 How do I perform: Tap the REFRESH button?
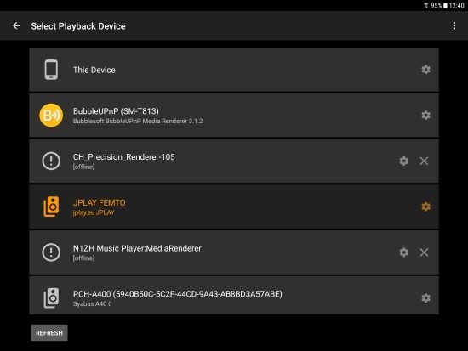pyautogui.click(x=49, y=333)
